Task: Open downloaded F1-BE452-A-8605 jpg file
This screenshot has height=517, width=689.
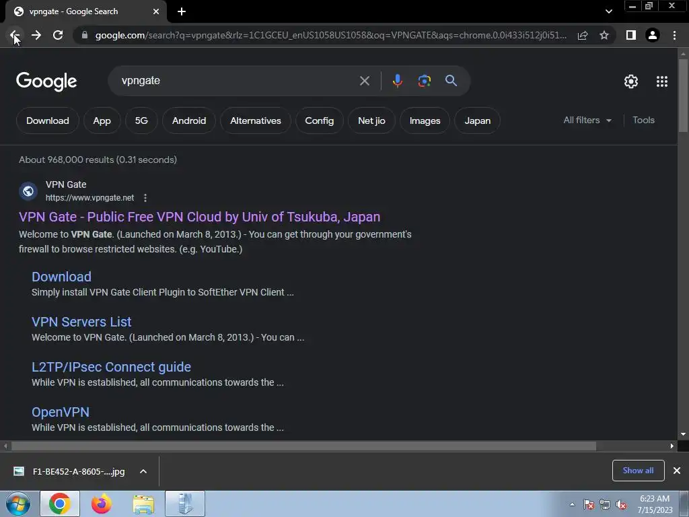Action: (69, 471)
